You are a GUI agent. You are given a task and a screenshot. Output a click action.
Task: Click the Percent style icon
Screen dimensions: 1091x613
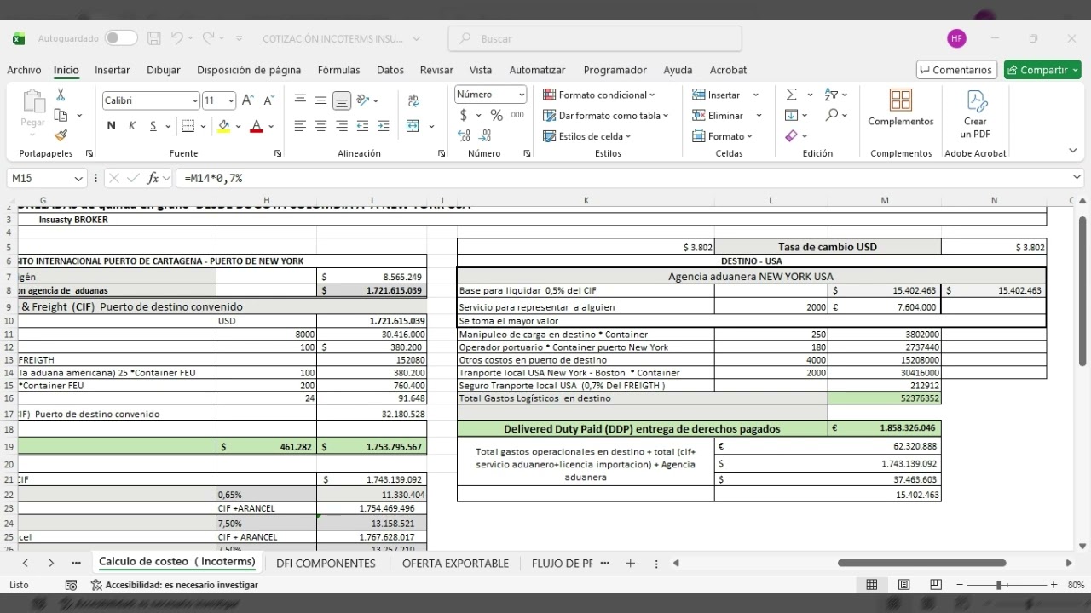click(x=496, y=115)
